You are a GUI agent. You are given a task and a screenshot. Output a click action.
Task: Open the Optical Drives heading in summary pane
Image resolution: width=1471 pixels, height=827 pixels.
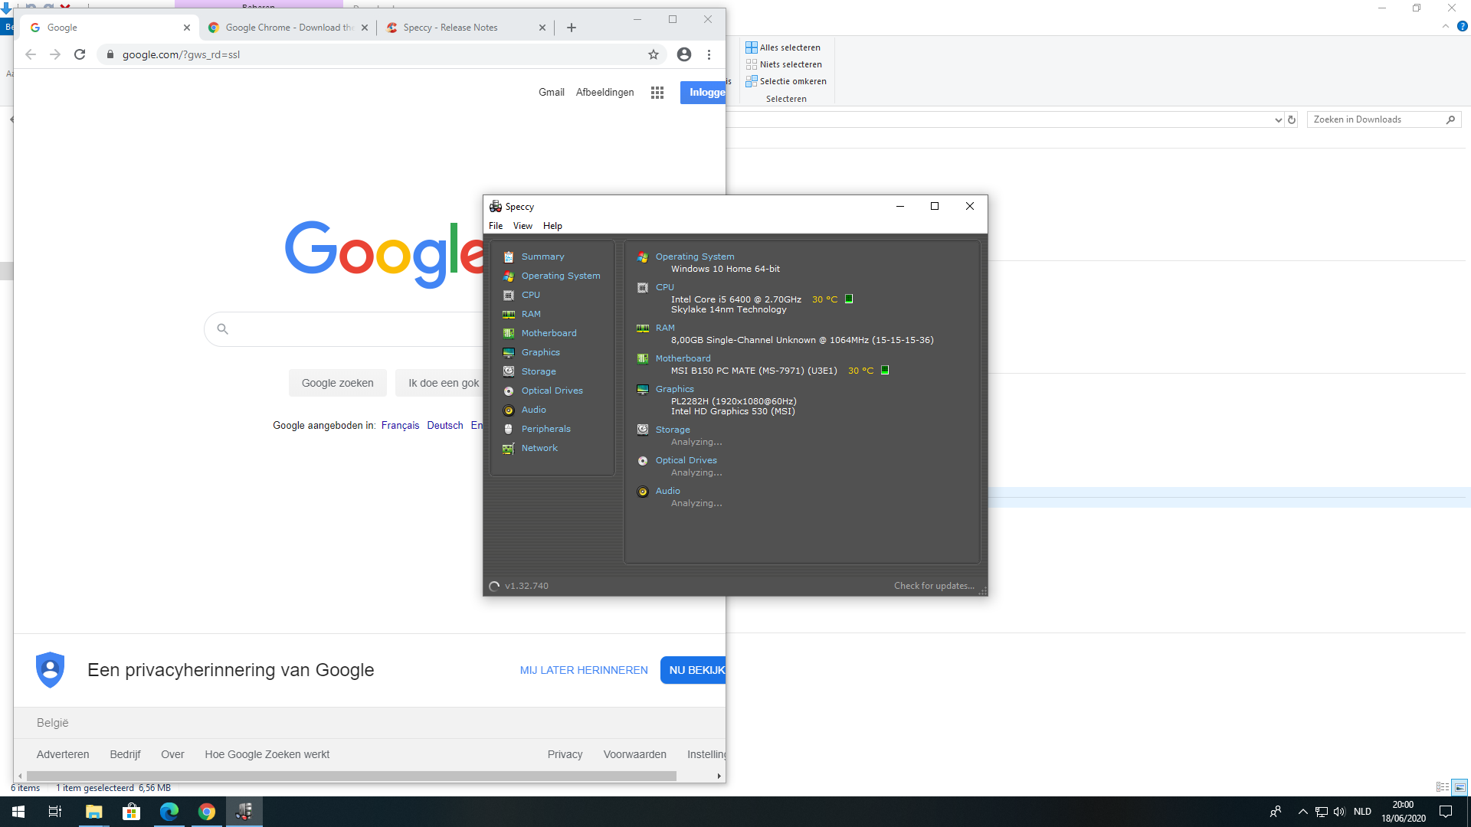[686, 460]
